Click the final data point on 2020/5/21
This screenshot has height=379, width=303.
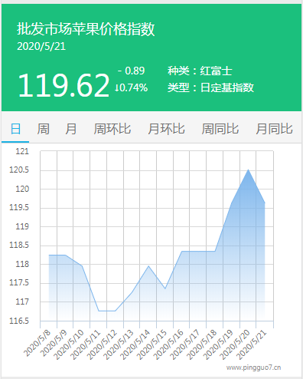(265, 203)
